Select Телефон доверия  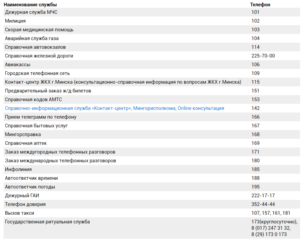point(25,204)
